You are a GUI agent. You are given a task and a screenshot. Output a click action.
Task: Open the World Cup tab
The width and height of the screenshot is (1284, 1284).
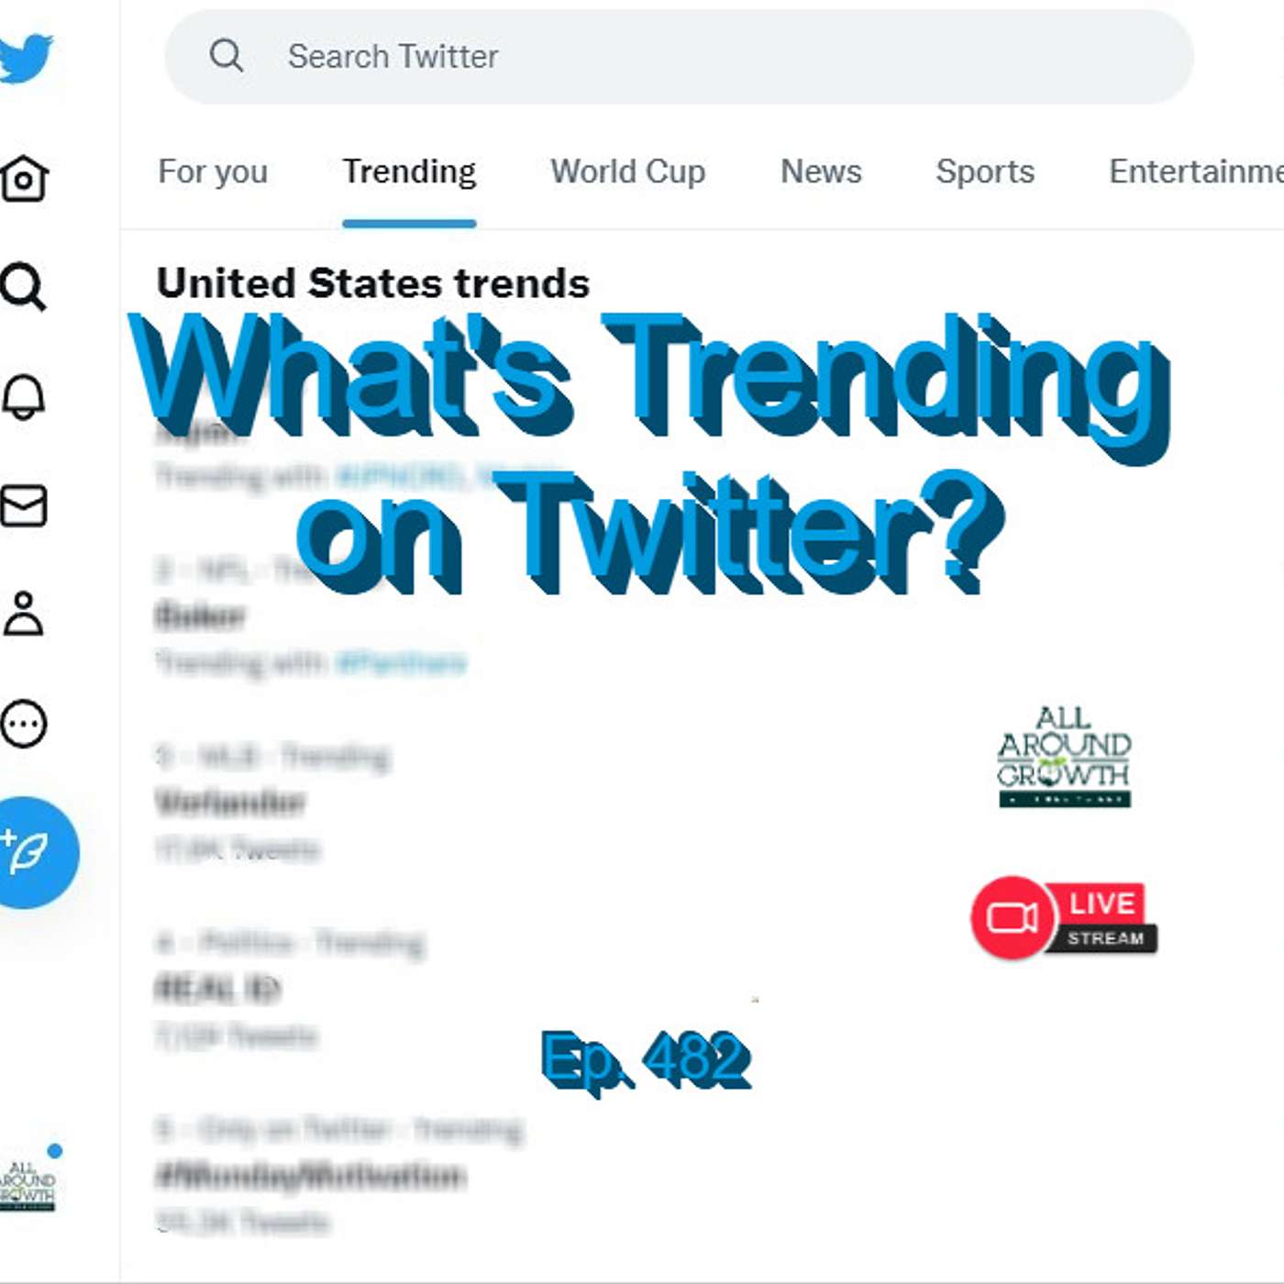(628, 172)
